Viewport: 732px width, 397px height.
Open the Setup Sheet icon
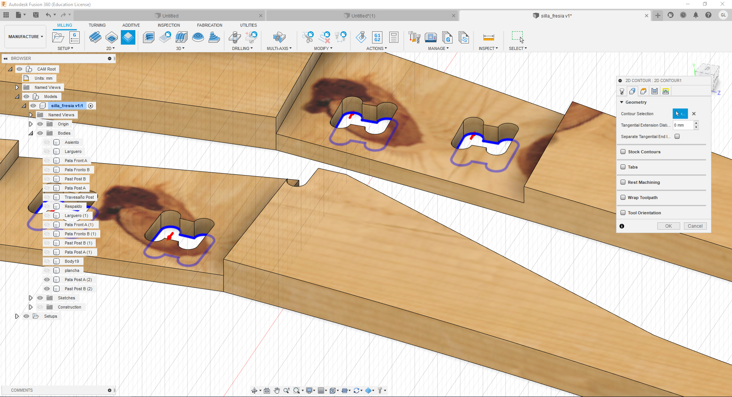tap(394, 37)
